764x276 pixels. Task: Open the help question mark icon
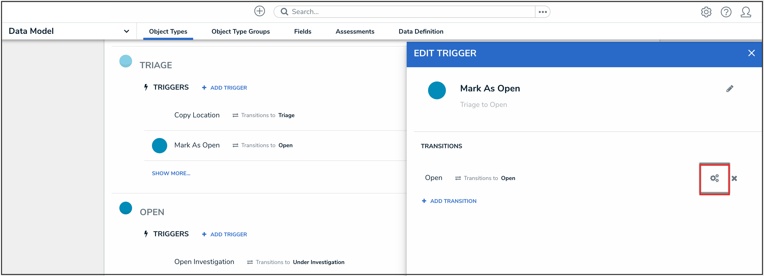point(726,12)
